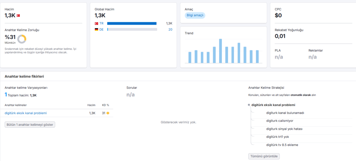Click the n/a value under Sorular
Viewport: 356px width, 161px height.
tap(131, 95)
